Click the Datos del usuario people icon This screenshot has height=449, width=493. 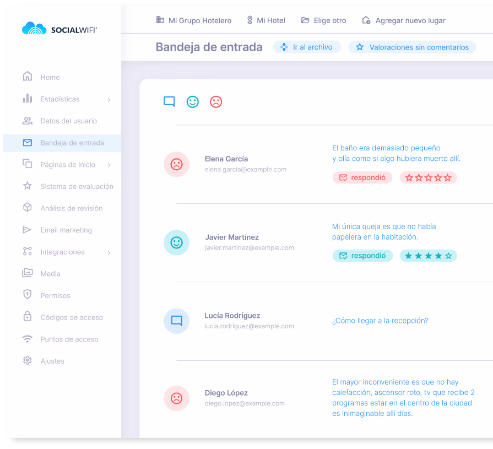[28, 121]
